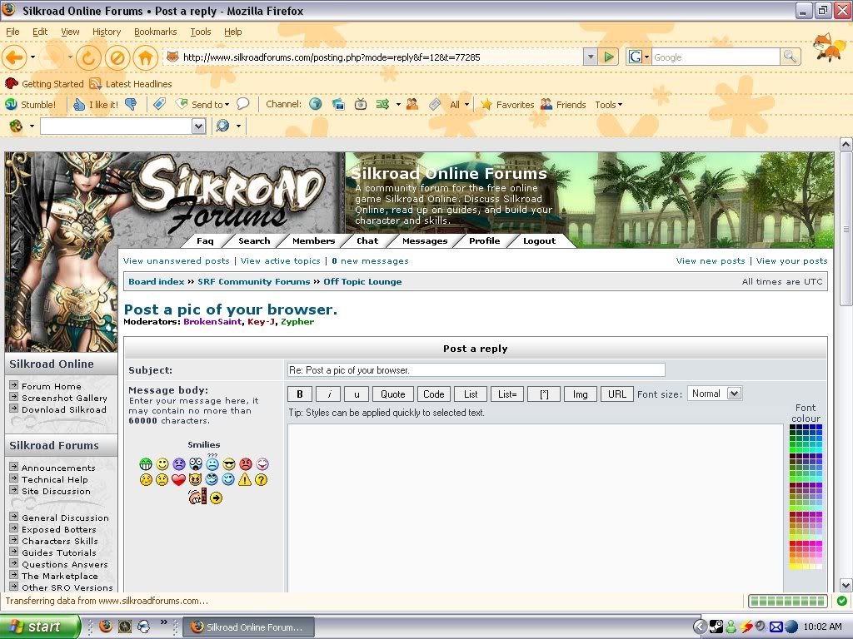This screenshot has height=639, width=853.
Task: Insert the red heart smiley
Action: click(x=178, y=479)
